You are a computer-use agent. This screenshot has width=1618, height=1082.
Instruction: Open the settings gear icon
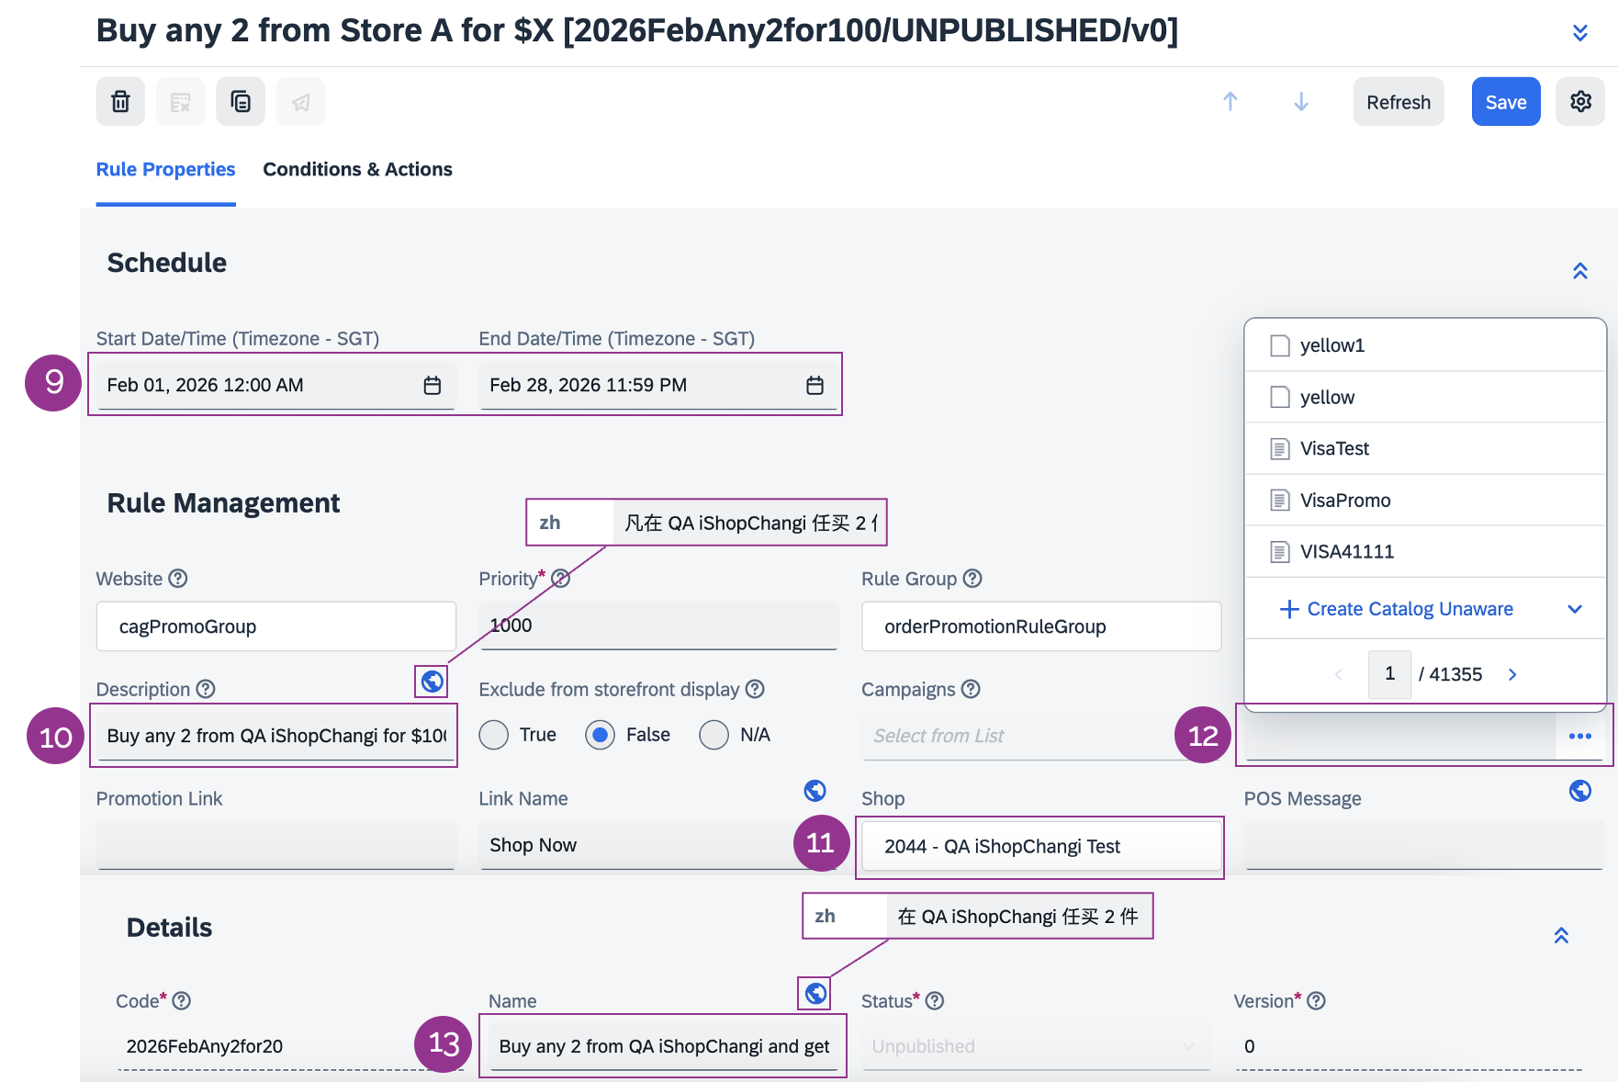pos(1579,102)
